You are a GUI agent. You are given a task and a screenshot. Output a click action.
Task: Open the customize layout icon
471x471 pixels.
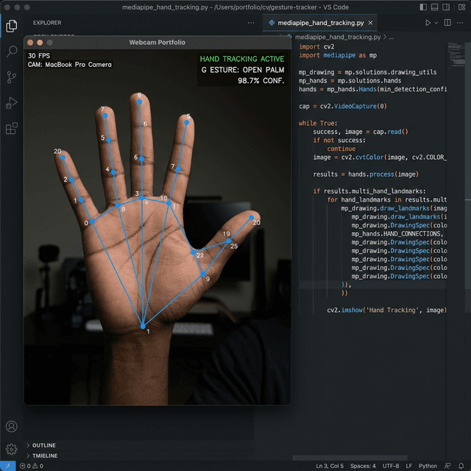click(461, 7)
